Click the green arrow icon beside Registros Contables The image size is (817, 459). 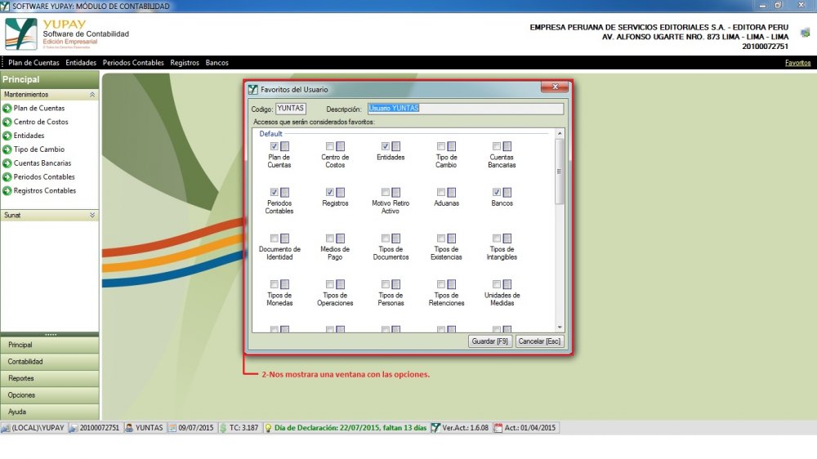click(x=7, y=191)
